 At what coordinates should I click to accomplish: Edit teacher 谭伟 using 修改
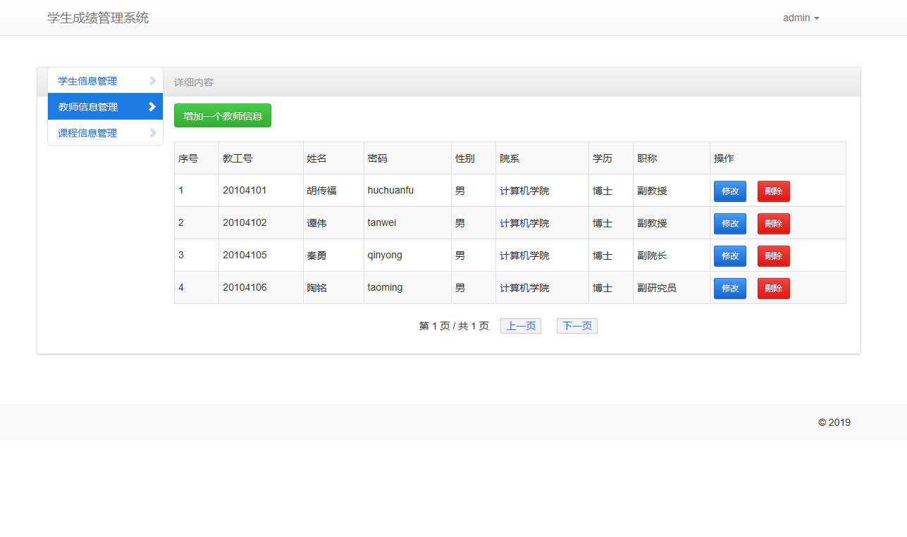pyautogui.click(x=729, y=224)
